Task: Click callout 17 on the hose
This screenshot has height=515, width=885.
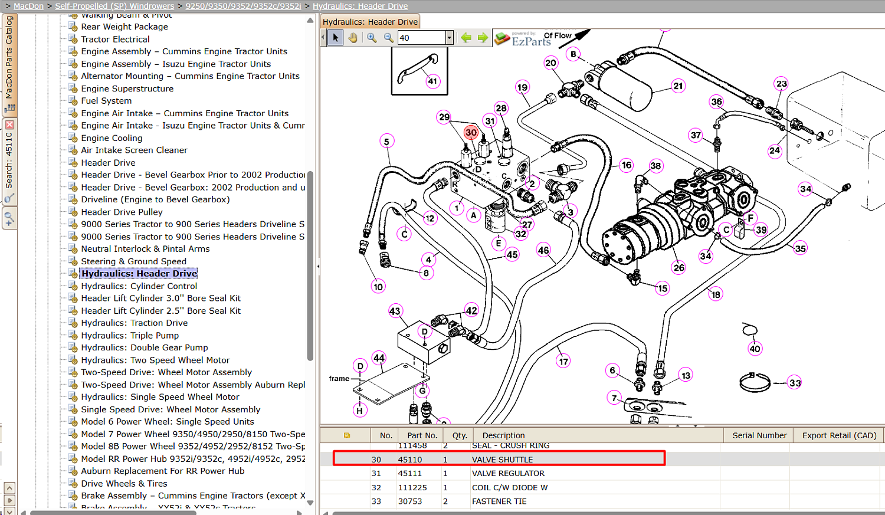Action: pyautogui.click(x=563, y=362)
